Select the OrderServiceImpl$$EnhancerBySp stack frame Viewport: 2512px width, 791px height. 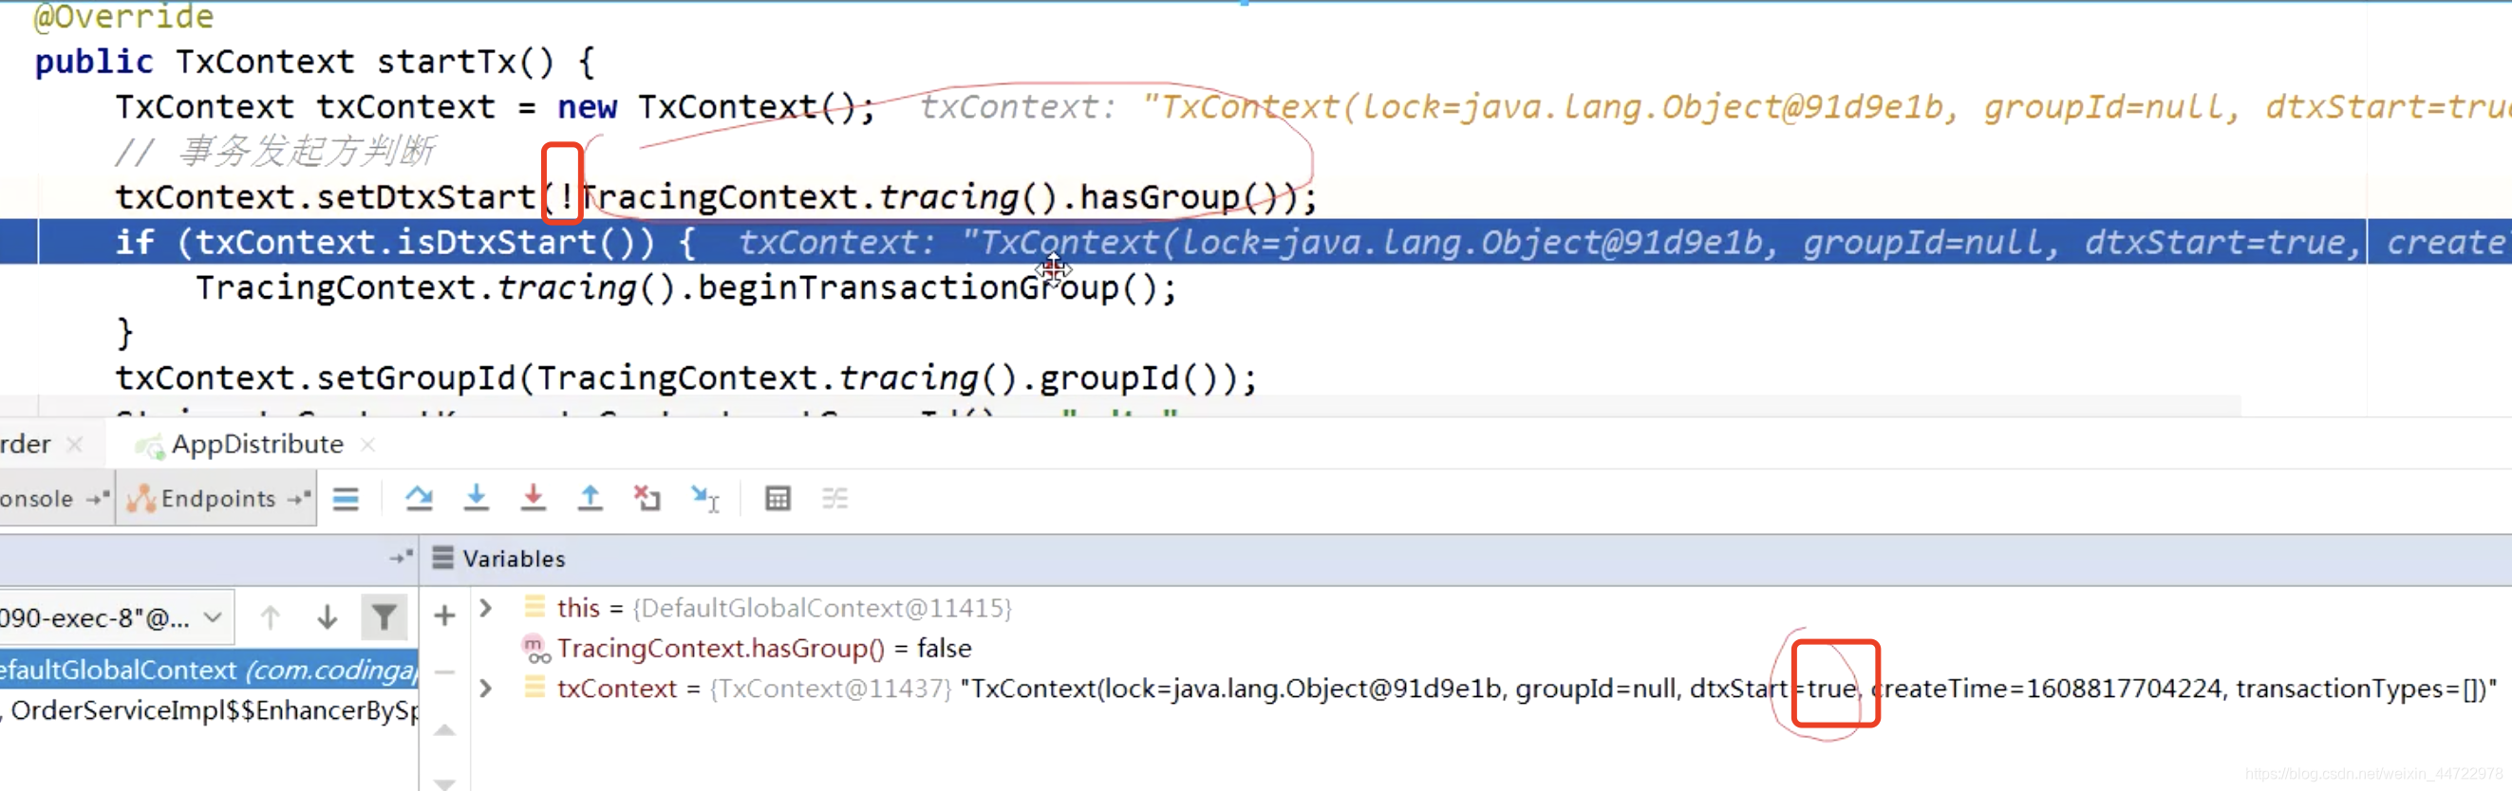tap(209, 710)
